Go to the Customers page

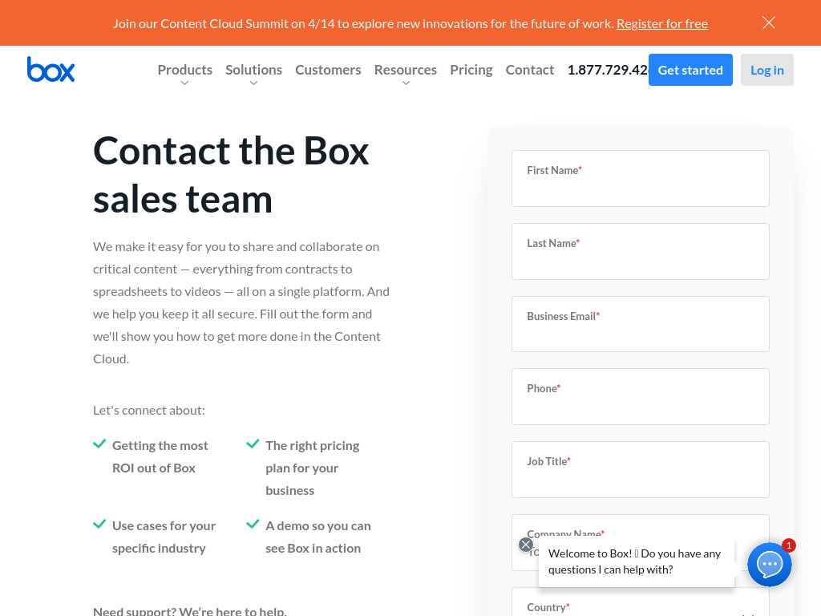328,70
